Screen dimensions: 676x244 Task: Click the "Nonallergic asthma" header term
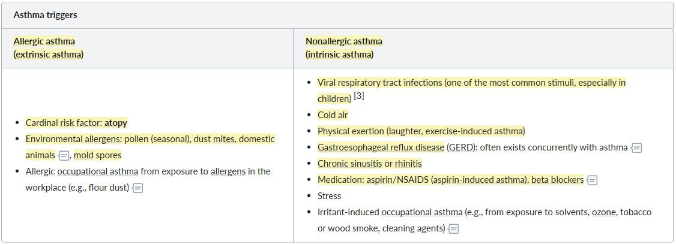pyautogui.click(x=343, y=41)
